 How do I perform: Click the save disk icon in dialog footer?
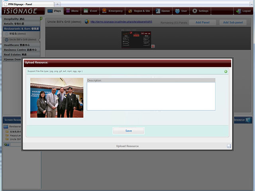pyautogui.click(x=229, y=146)
